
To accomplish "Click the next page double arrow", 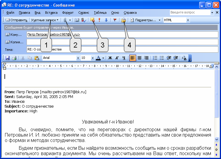I will (216, 155).
